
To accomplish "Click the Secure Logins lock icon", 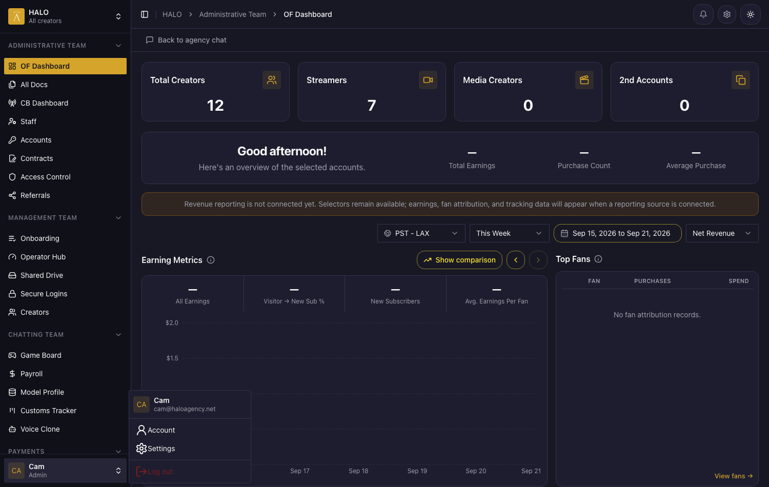I will [12, 294].
